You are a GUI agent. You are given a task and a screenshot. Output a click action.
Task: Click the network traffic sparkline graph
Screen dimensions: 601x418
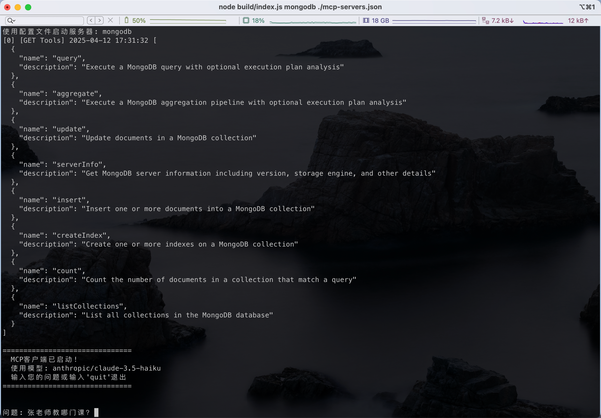pyautogui.click(x=543, y=22)
